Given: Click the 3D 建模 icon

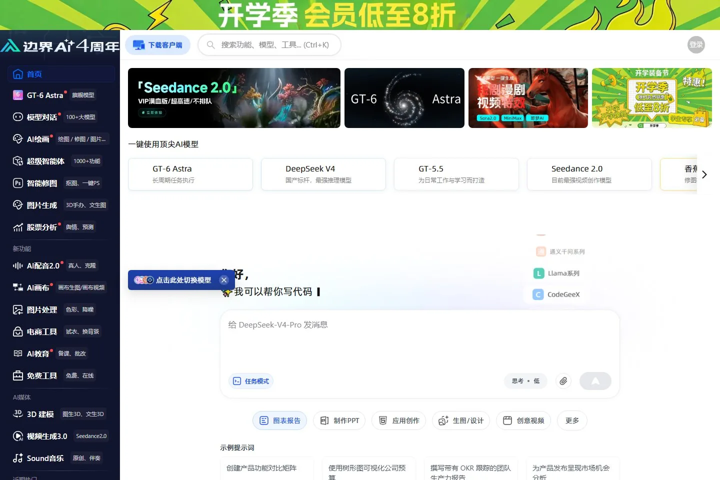Looking at the screenshot, I should click(18, 414).
